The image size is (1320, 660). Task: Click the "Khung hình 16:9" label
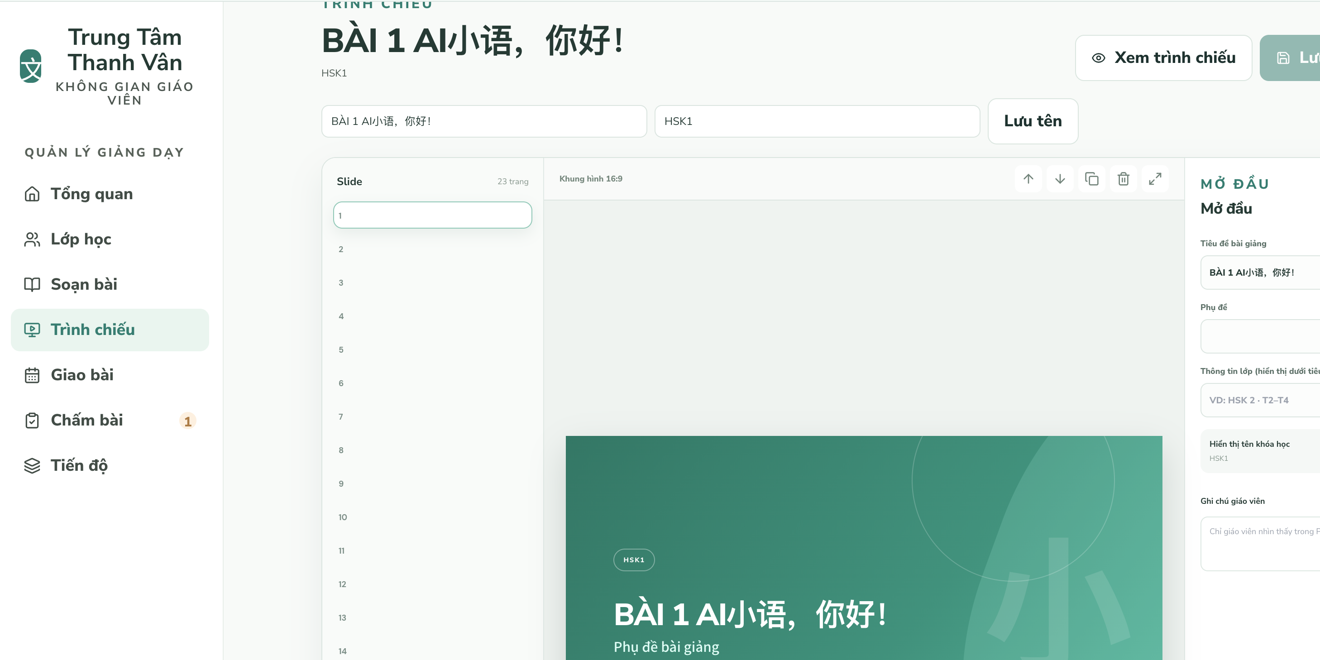click(x=591, y=179)
